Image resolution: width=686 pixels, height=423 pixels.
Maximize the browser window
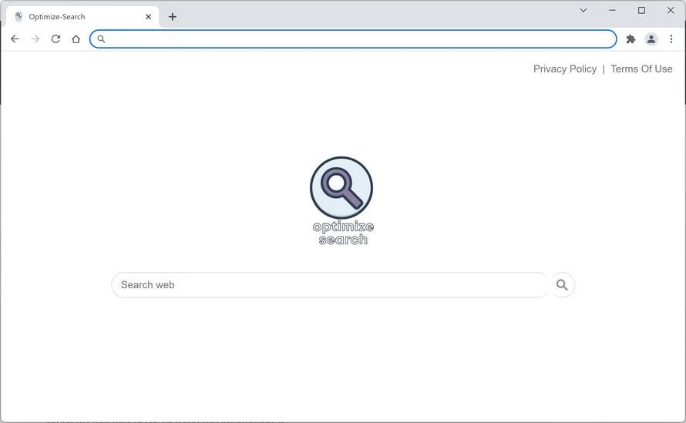click(641, 10)
